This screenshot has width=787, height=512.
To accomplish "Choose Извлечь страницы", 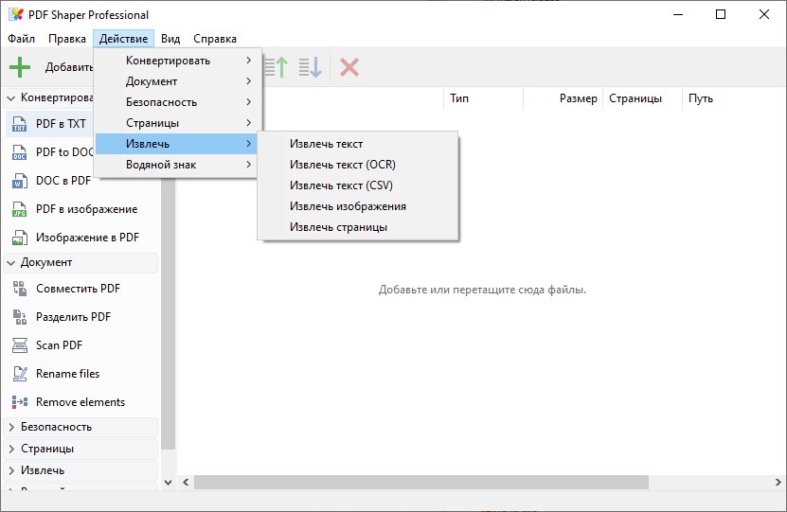I will (358, 227).
